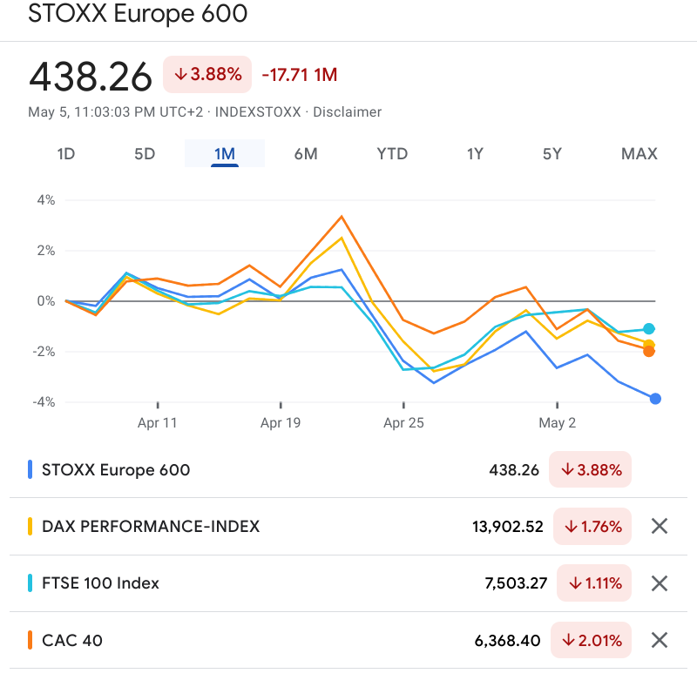The width and height of the screenshot is (697, 680).
Task: Click the 3.88% change badge in header
Action: pos(207,74)
